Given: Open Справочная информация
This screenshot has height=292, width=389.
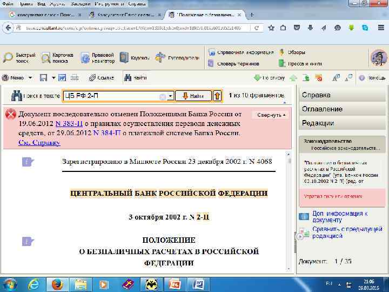Looking at the screenshot, I should (241, 52).
